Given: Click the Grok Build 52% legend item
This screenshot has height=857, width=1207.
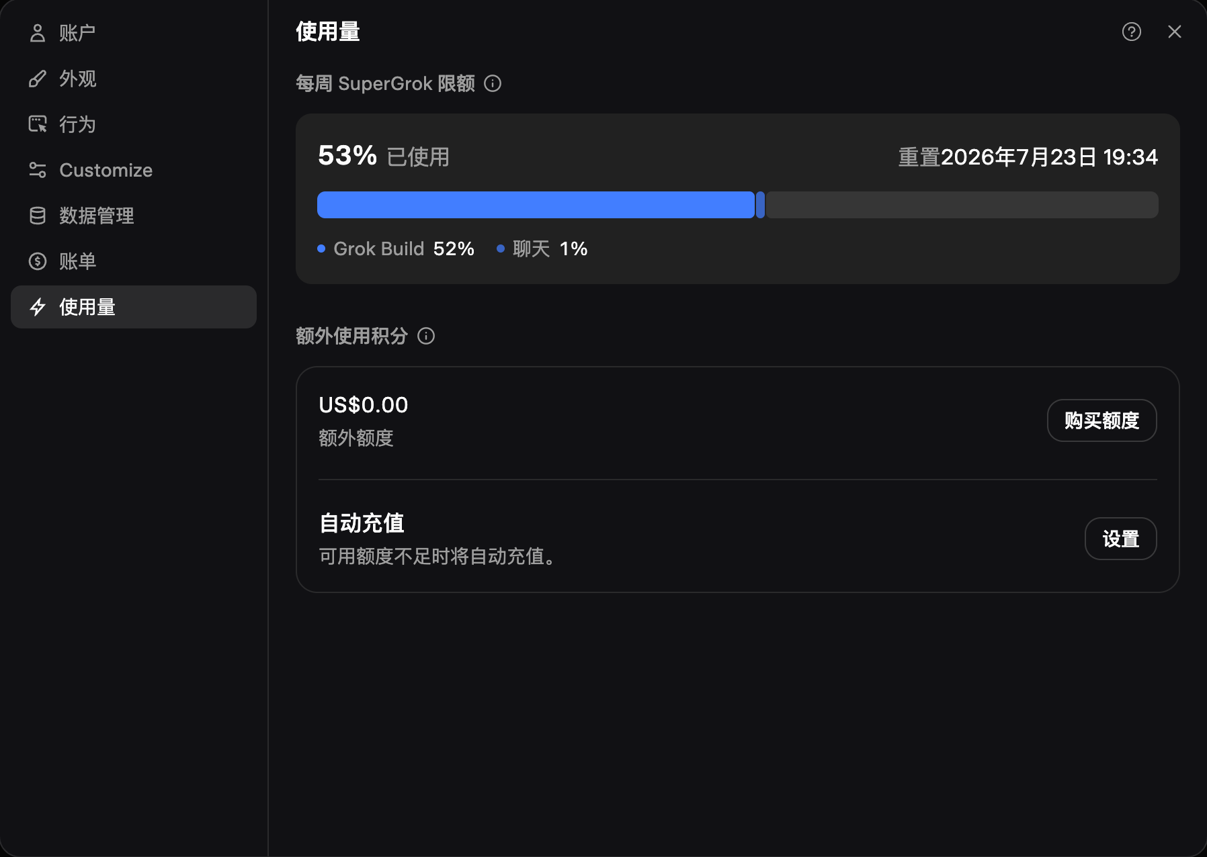Looking at the screenshot, I should (x=396, y=249).
